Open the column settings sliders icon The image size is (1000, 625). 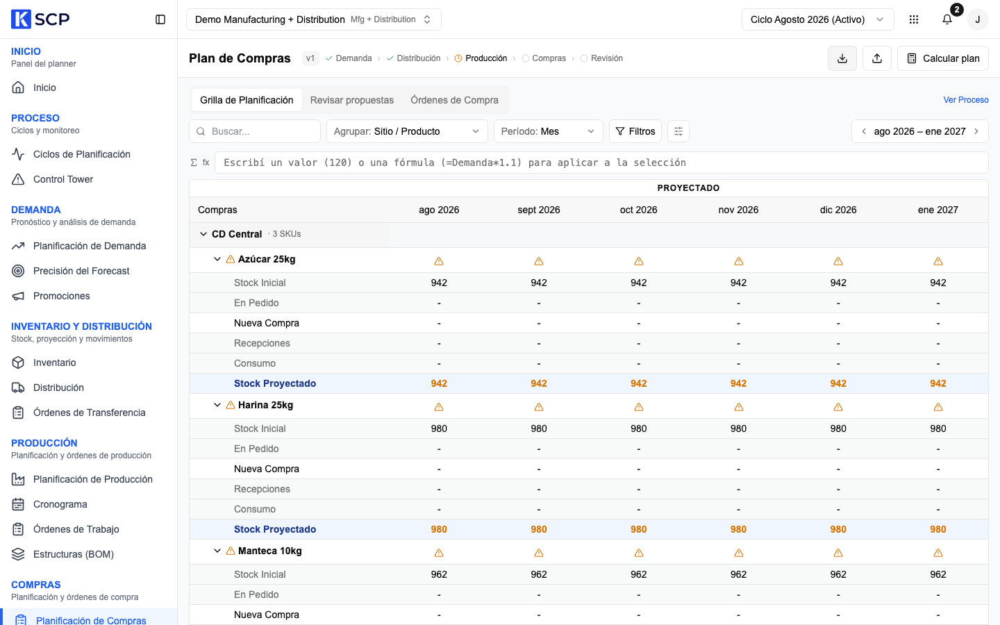[x=678, y=131]
